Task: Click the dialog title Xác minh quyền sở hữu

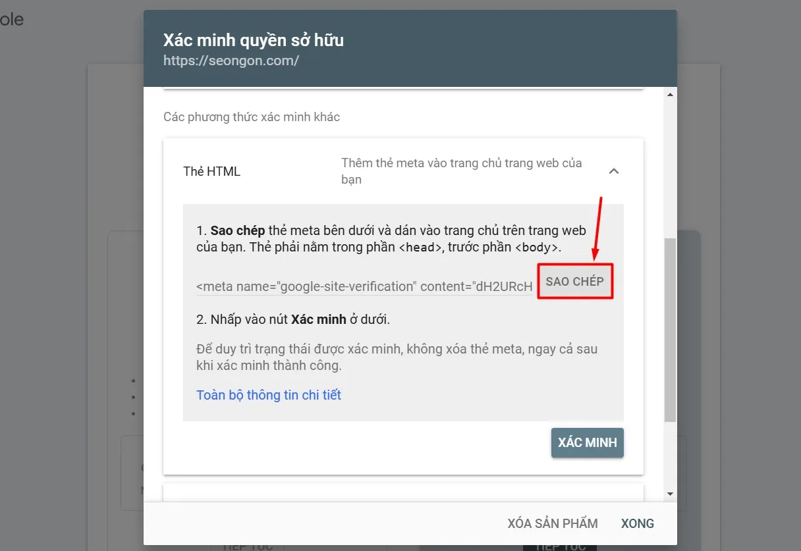Action: tap(254, 39)
